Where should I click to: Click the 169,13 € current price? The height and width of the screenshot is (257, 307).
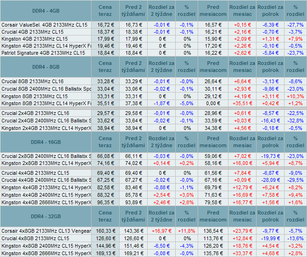point(106,253)
